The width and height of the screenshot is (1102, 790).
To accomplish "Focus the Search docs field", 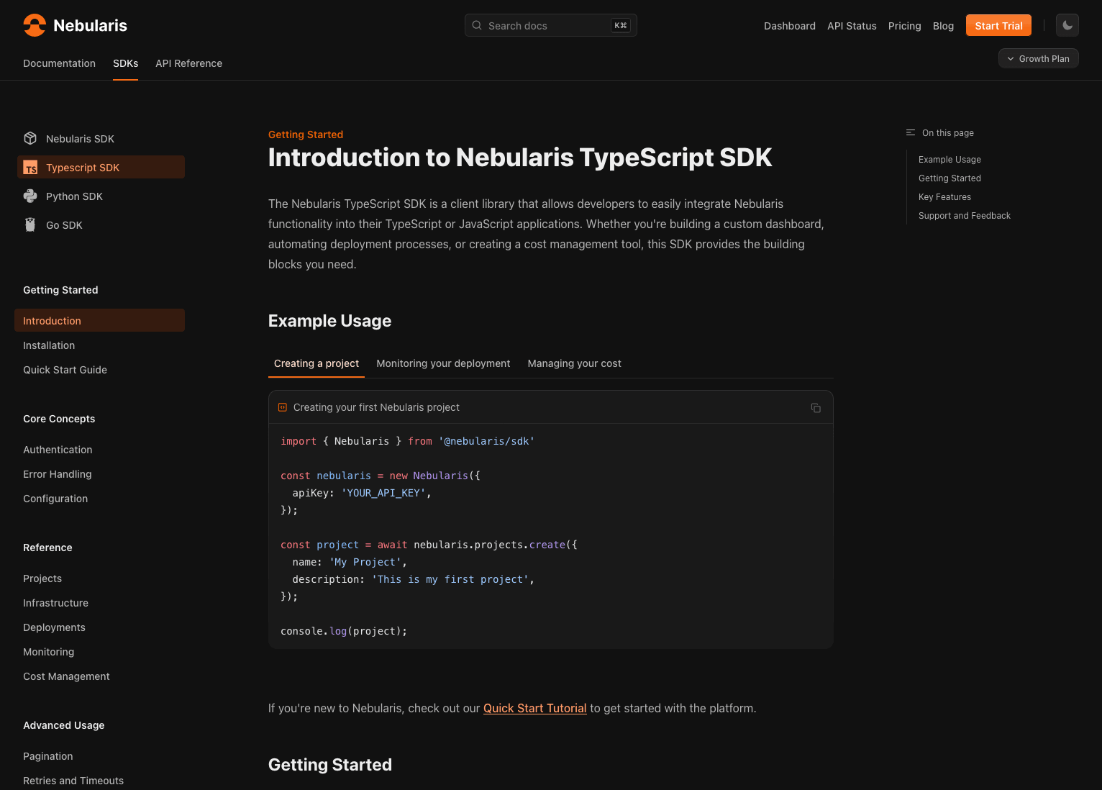I will (x=551, y=25).
